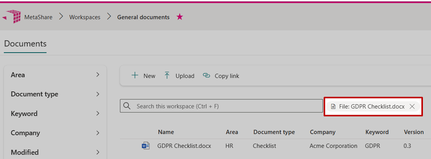This screenshot has height=159, width=431.
Task: Go to Workspaces breadcrumb
Action: click(85, 17)
